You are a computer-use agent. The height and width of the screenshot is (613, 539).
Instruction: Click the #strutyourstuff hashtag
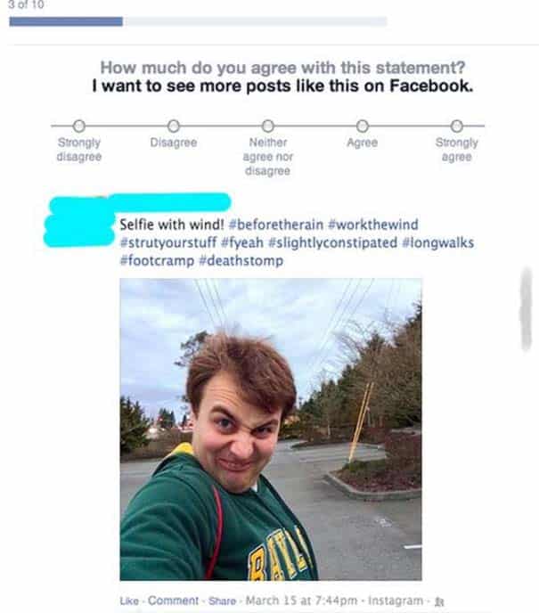[168, 242]
